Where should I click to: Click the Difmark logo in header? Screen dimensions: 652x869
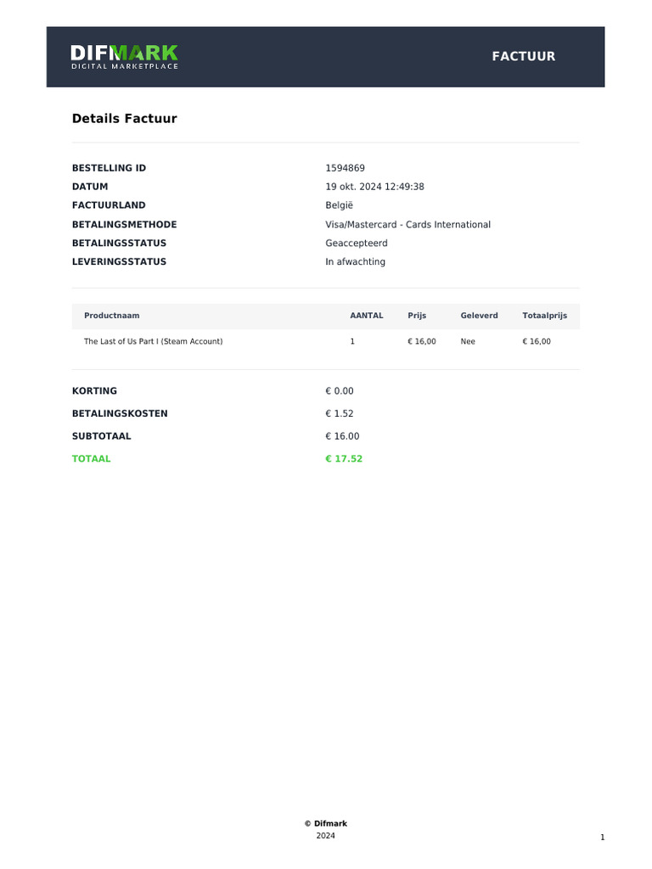pyautogui.click(x=124, y=57)
